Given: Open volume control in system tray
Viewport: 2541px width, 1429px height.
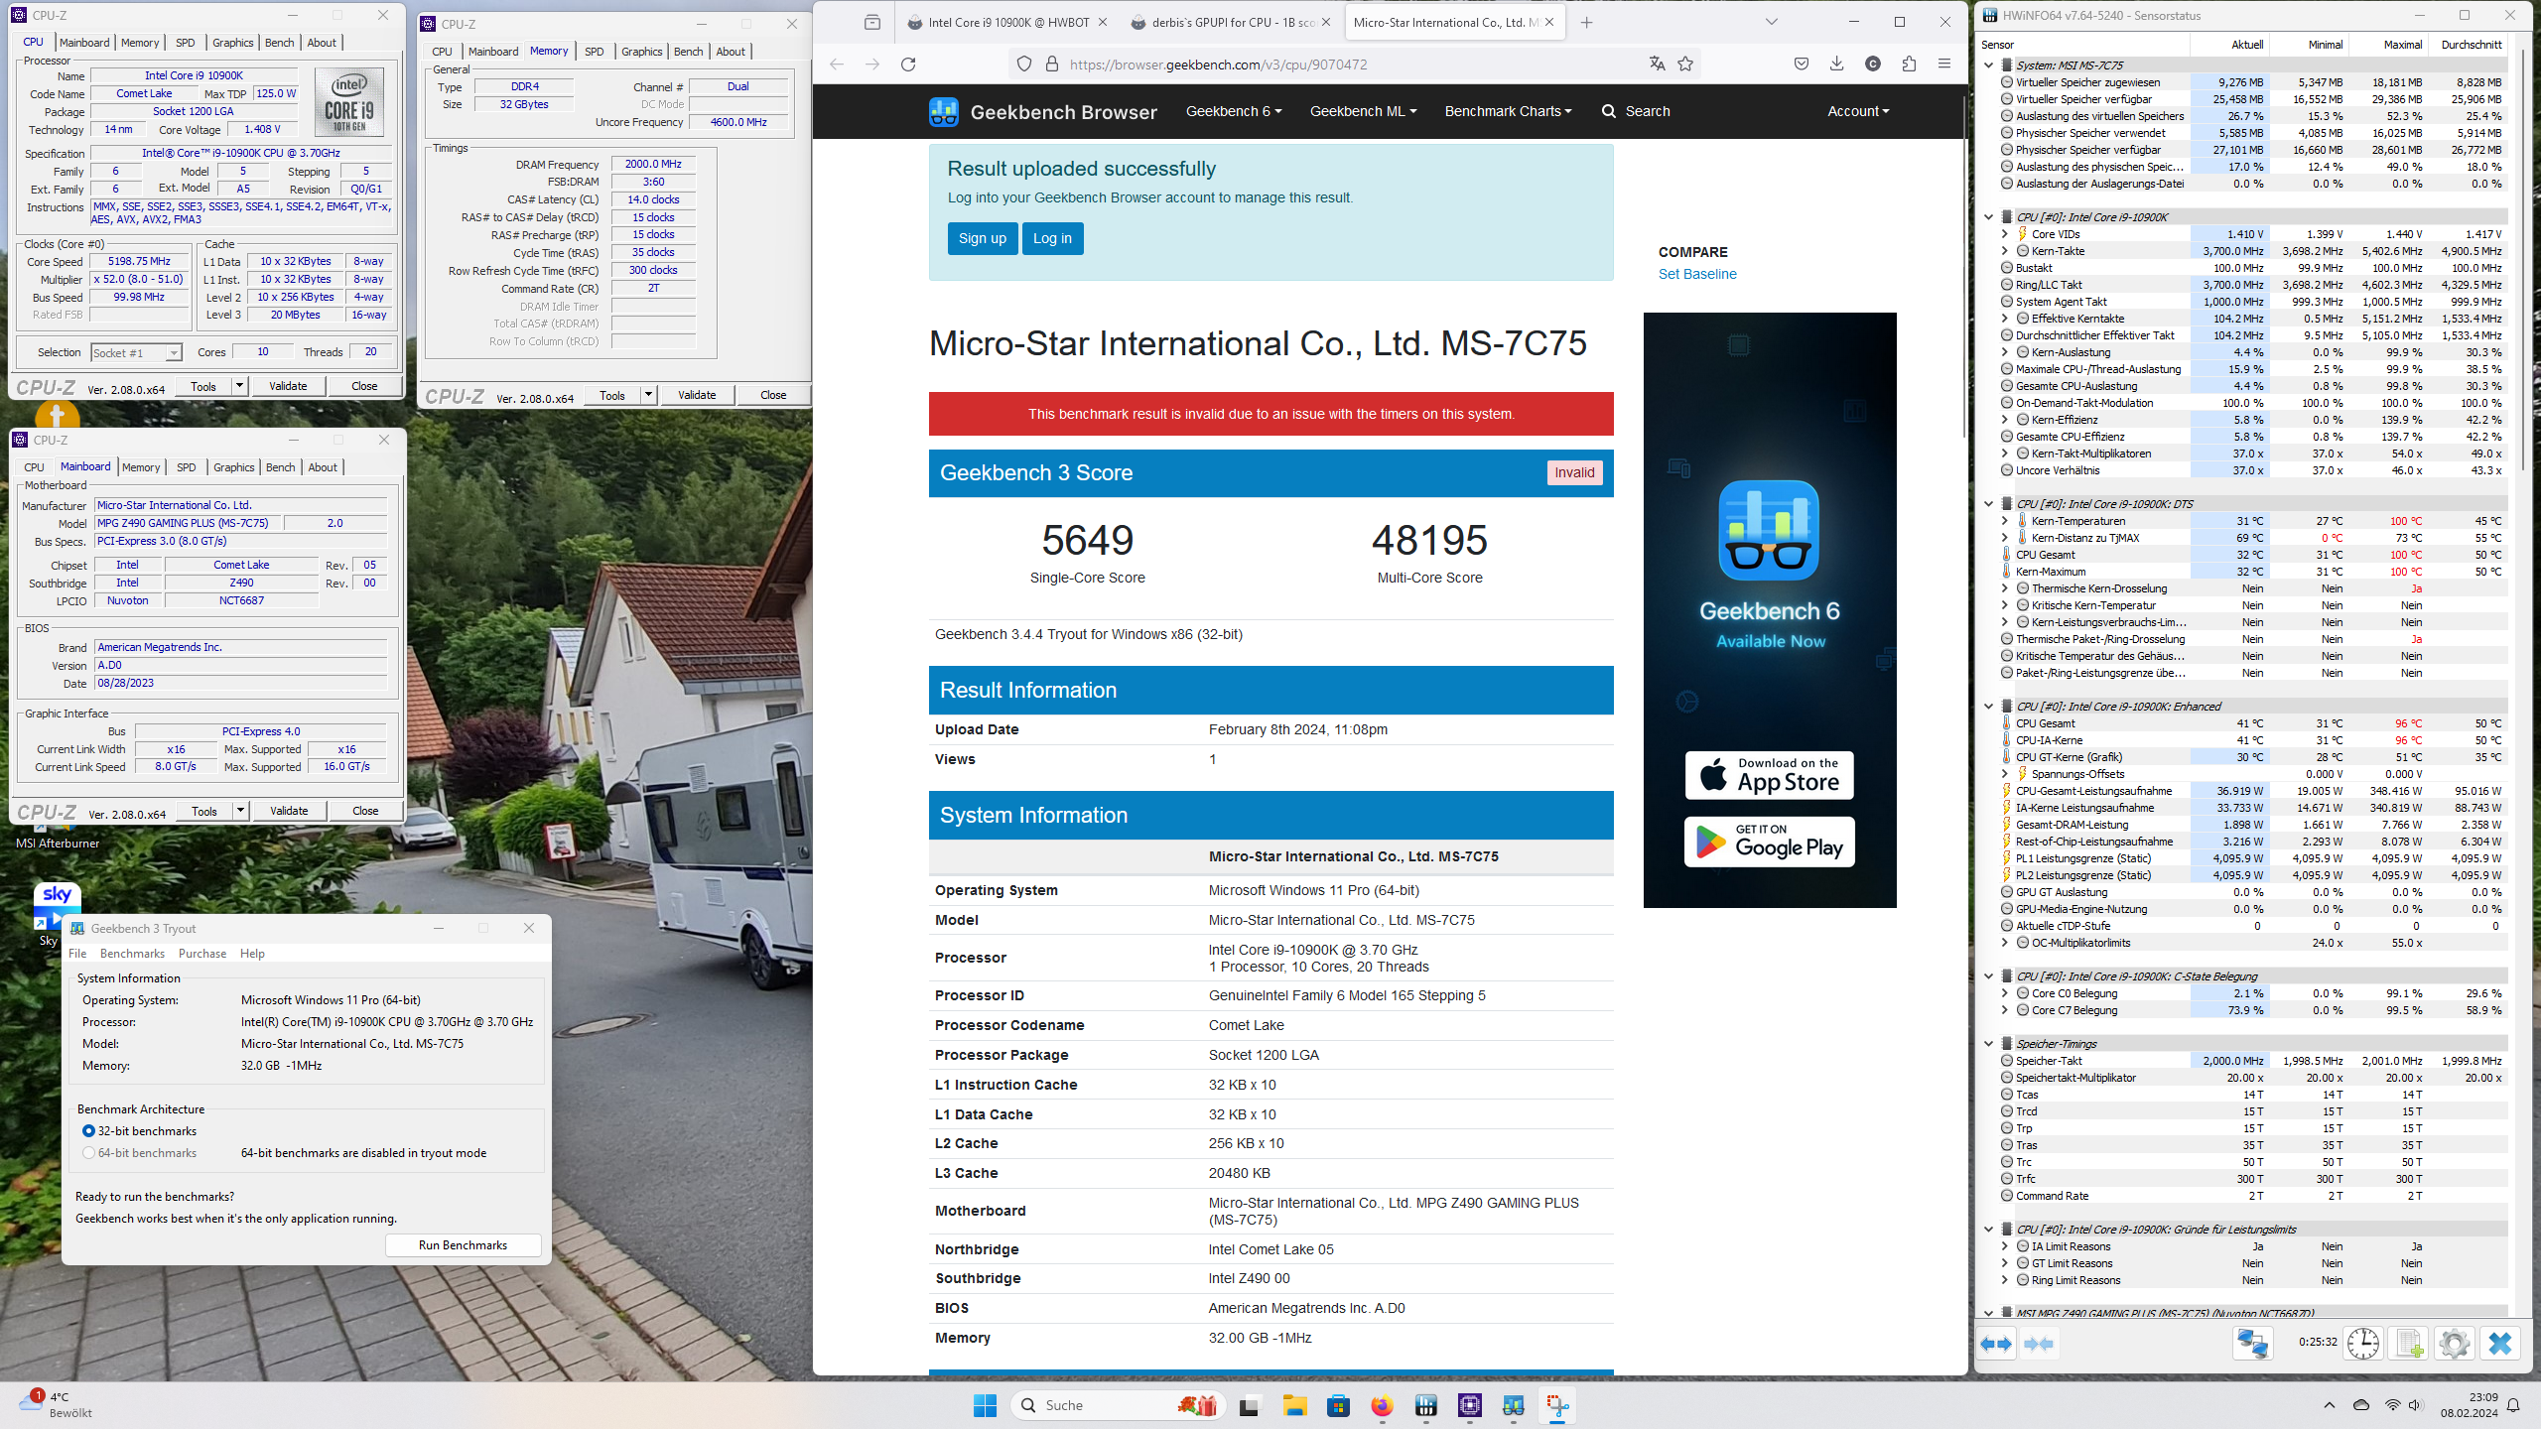Looking at the screenshot, I should click(2415, 1405).
